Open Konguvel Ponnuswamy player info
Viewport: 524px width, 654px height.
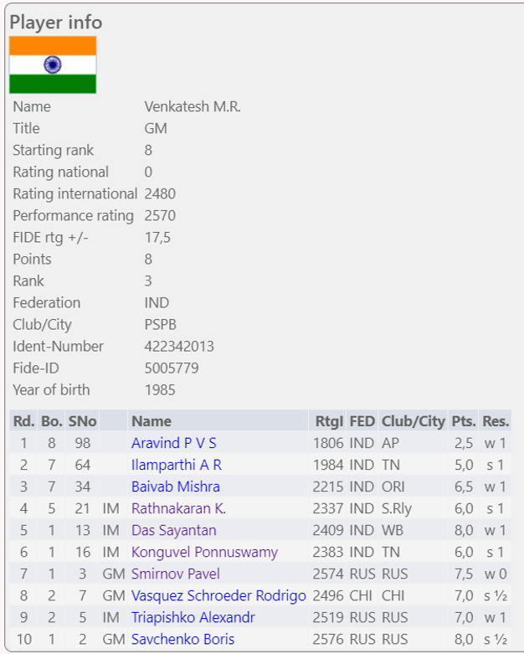pyautogui.click(x=204, y=552)
